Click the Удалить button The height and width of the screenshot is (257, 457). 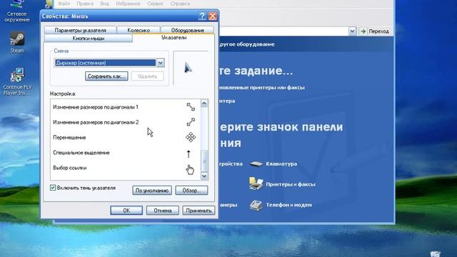coord(147,76)
